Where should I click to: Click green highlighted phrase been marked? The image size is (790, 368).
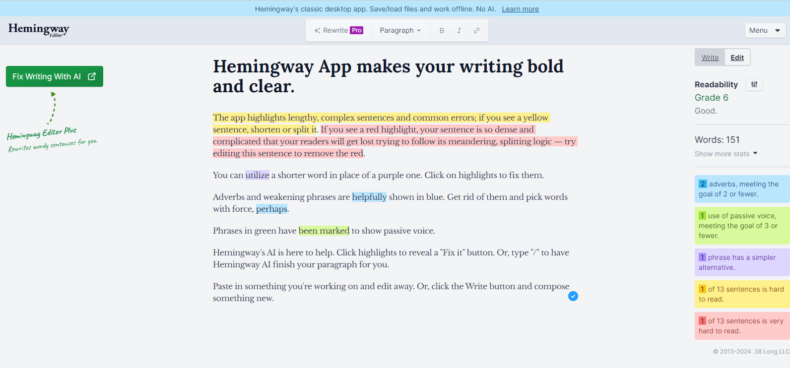(324, 231)
